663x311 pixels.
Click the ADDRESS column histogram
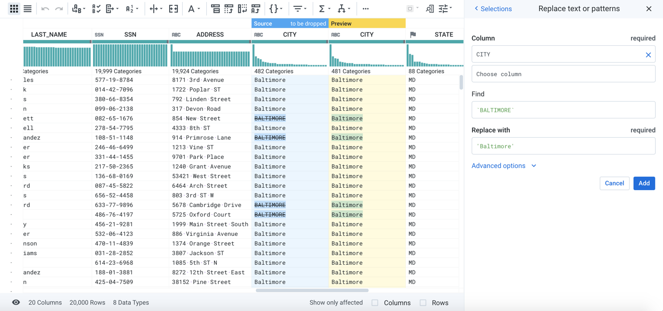[210, 55]
